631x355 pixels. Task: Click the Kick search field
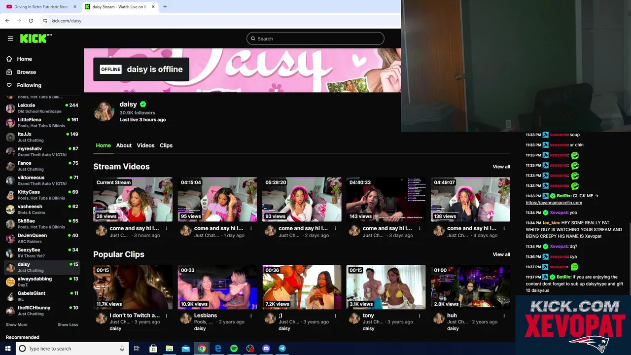click(x=315, y=38)
